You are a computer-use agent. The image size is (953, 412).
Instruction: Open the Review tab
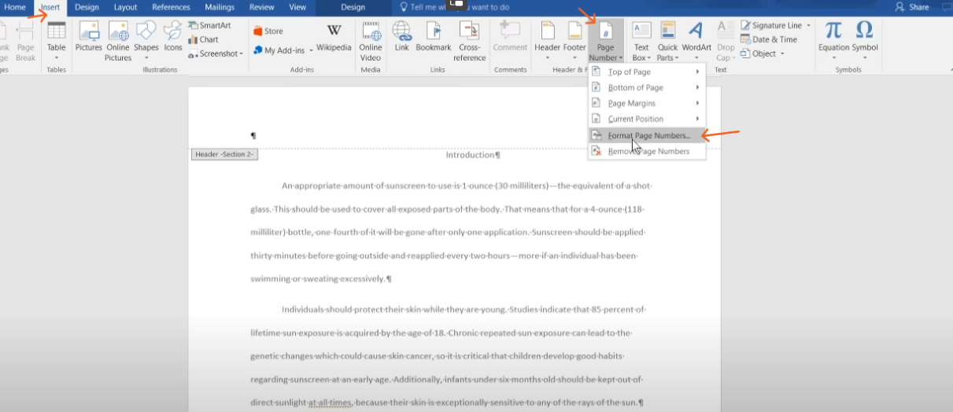(x=262, y=7)
